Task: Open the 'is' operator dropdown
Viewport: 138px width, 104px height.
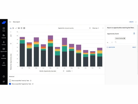Action: 110,42
